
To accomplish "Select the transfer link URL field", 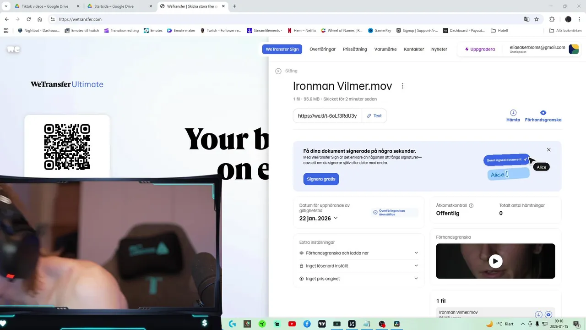I will tap(327, 116).
